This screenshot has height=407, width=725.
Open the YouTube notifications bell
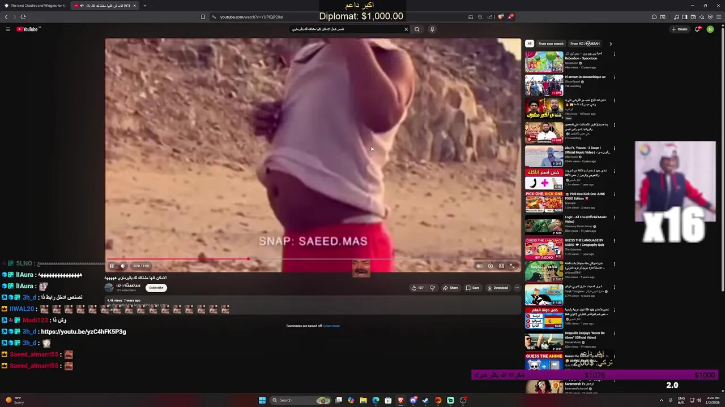tap(697, 29)
